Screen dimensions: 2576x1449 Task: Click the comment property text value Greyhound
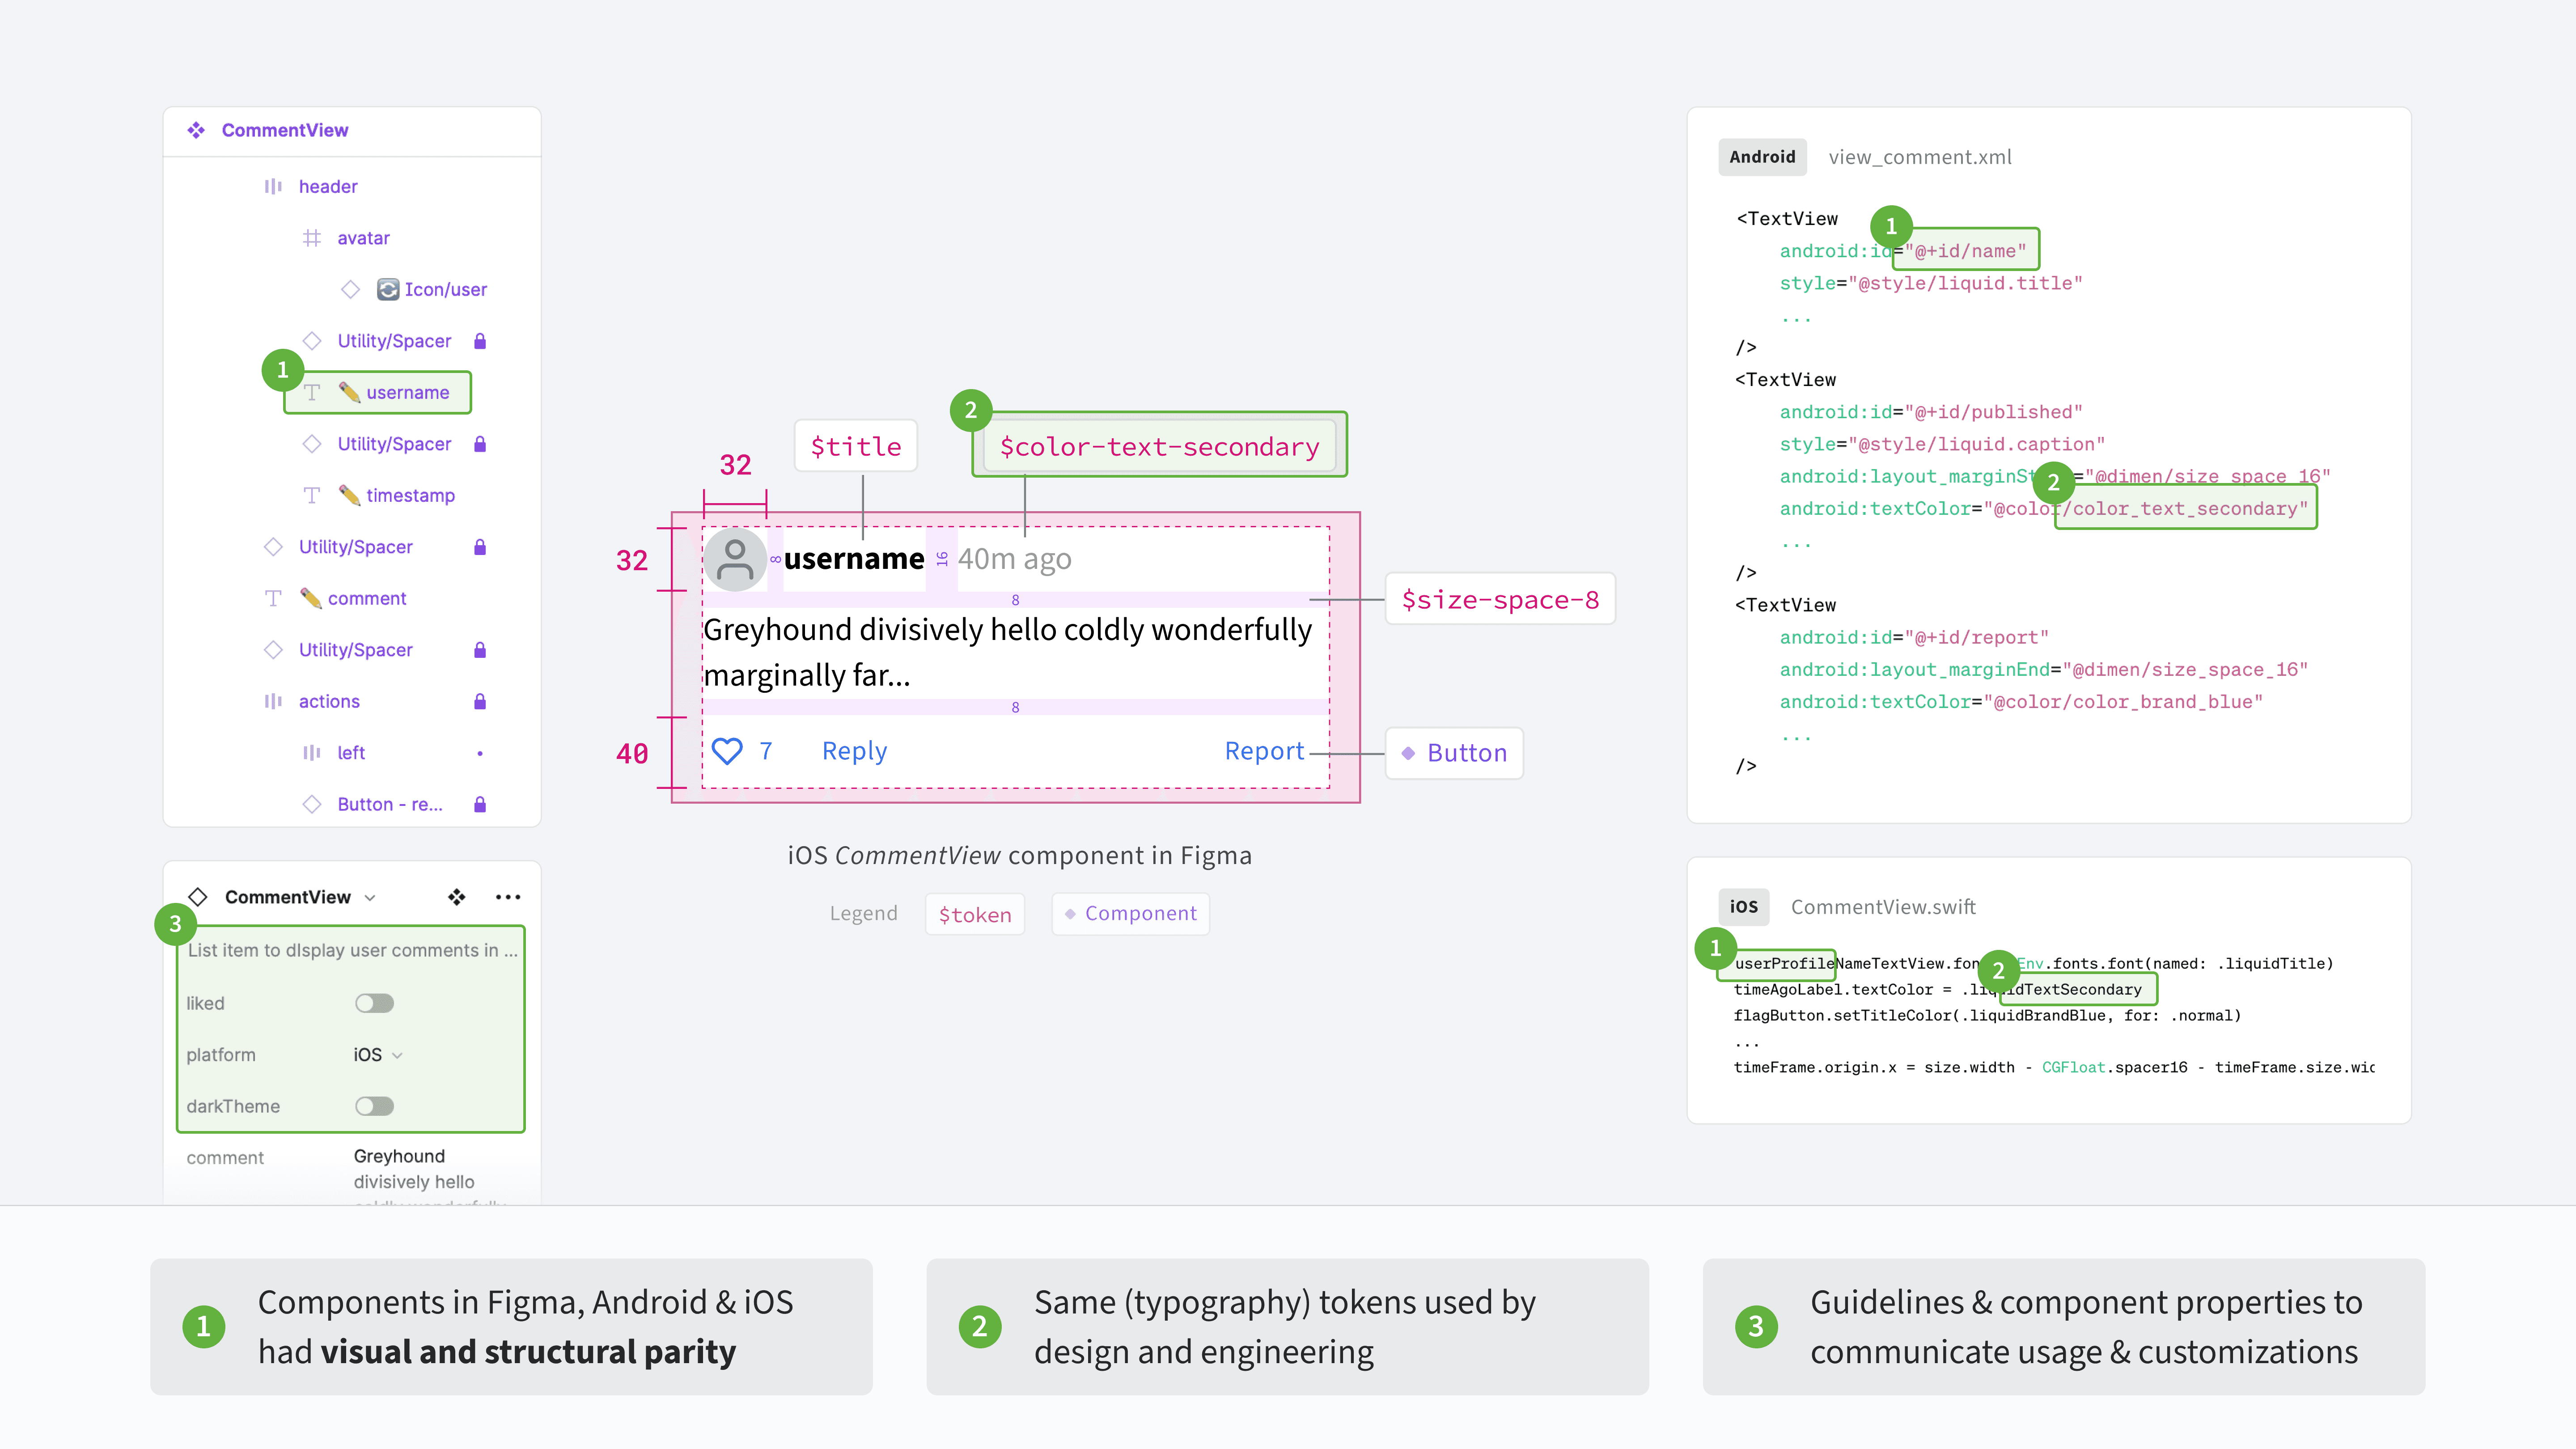click(399, 1156)
